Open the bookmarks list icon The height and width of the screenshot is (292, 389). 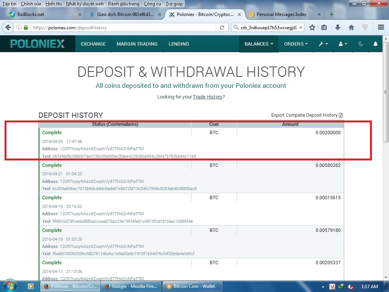(324, 27)
